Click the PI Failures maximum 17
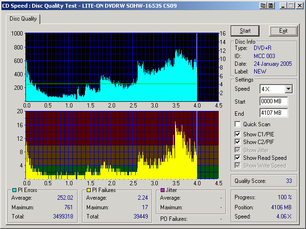 145,207
